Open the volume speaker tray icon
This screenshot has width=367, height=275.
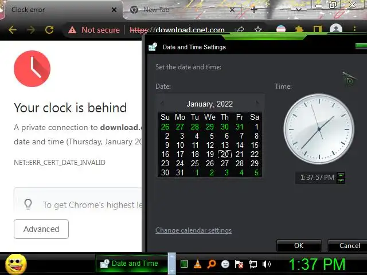pos(266,264)
